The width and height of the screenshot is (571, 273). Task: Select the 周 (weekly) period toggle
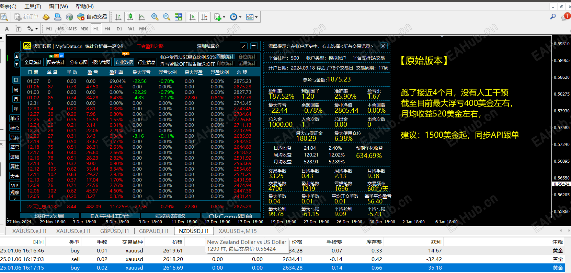click(x=16, y=90)
